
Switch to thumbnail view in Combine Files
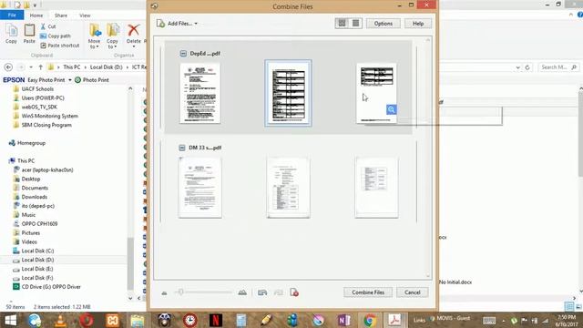[342, 23]
